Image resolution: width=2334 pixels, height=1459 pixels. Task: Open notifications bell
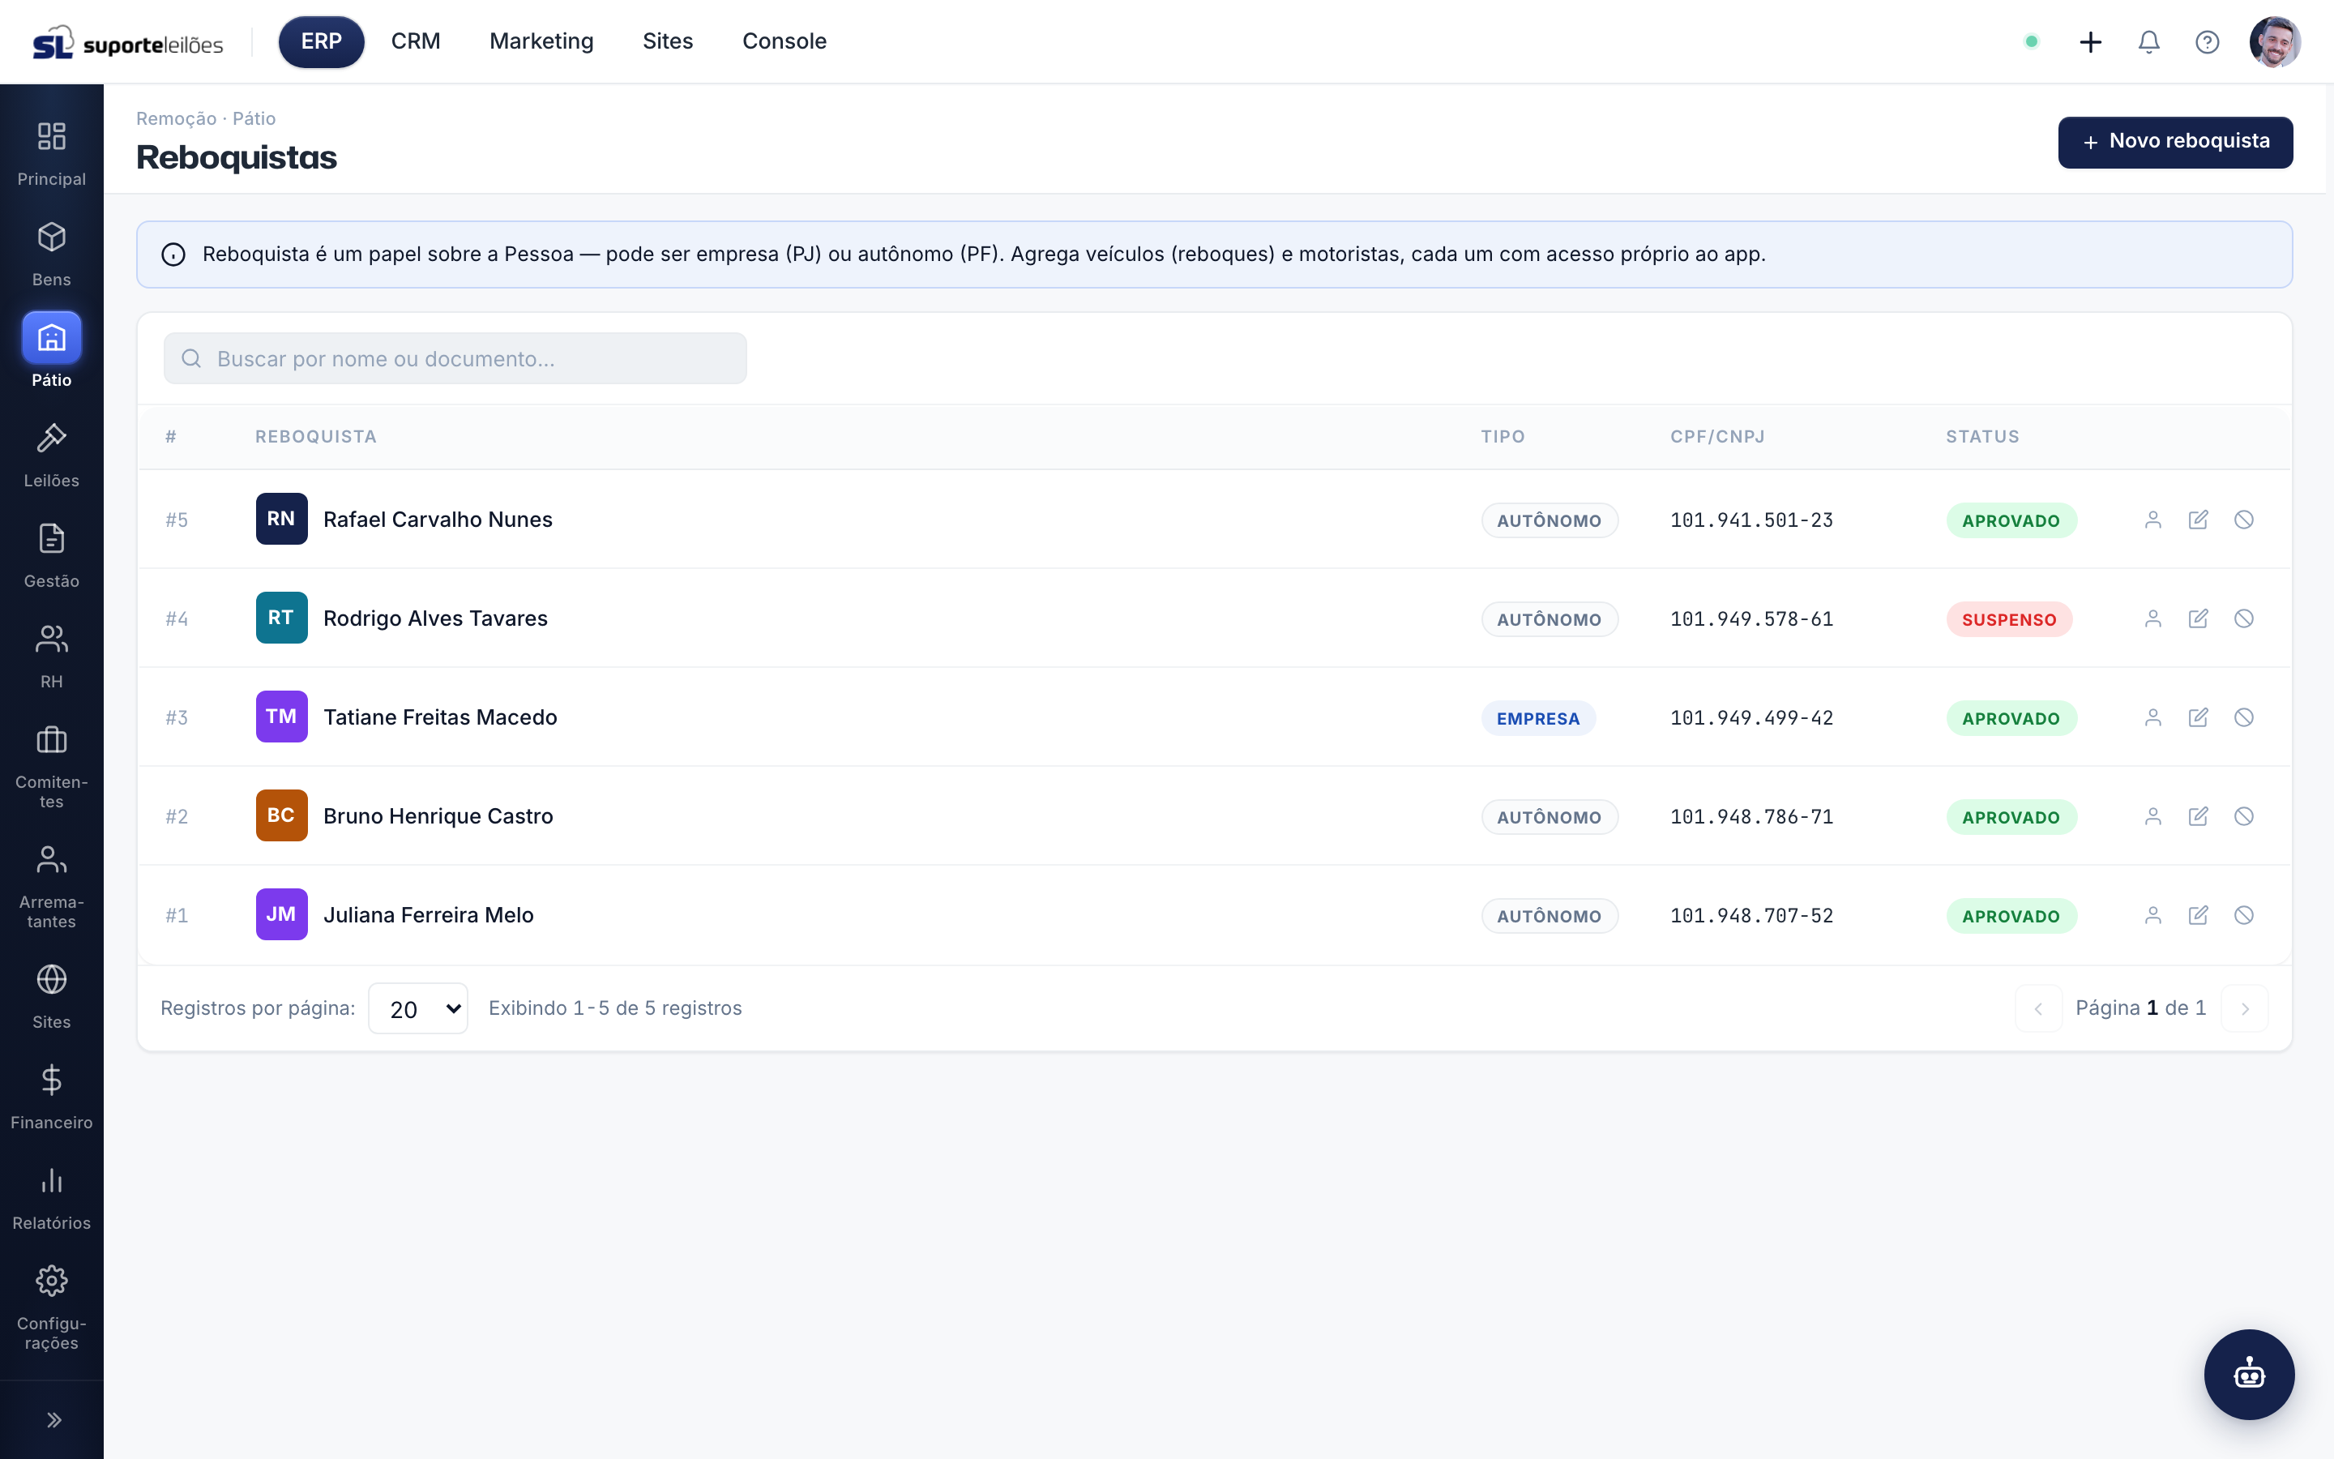click(x=2149, y=41)
